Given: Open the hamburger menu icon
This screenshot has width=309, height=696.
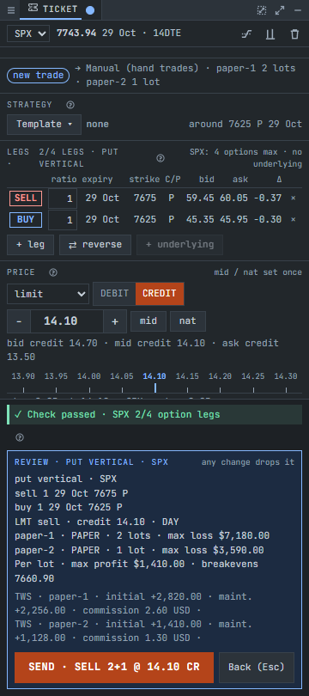Looking at the screenshot, I should click(x=11, y=9).
